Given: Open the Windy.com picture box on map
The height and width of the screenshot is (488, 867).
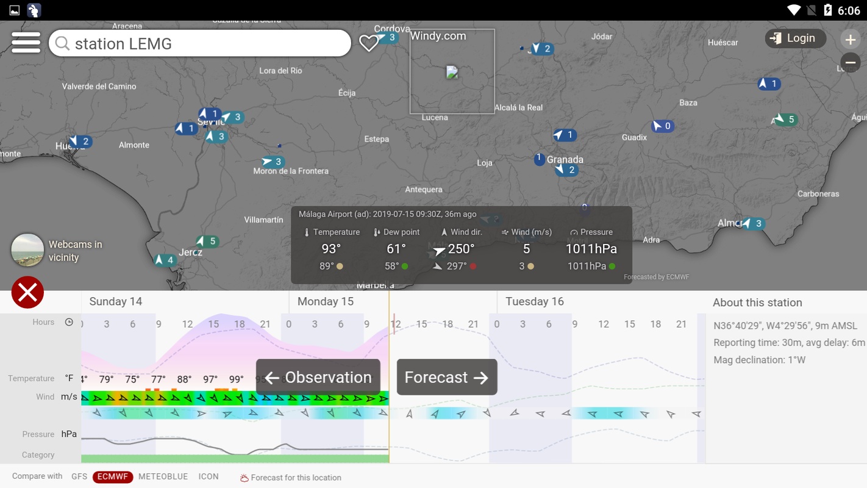Looking at the screenshot, I should coord(452,71).
